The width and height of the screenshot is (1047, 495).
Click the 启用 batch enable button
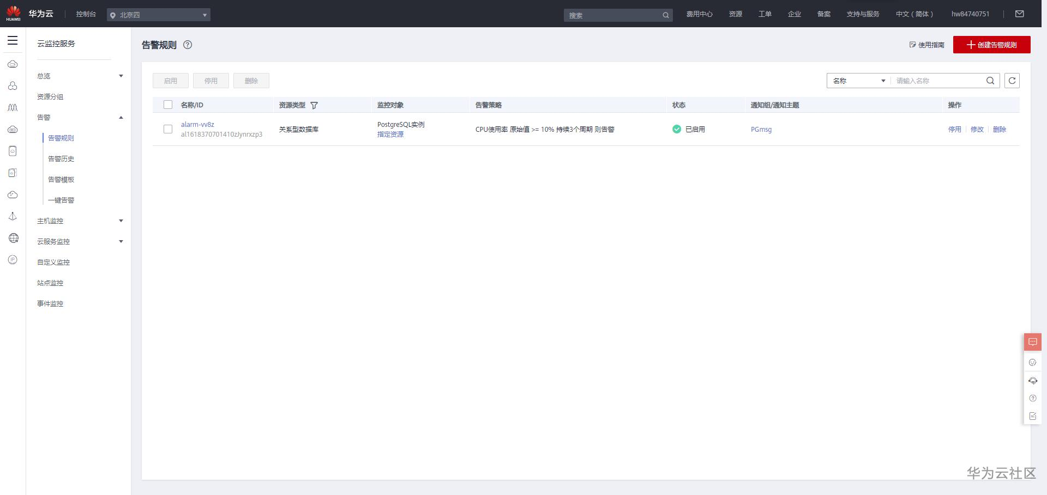[171, 81]
